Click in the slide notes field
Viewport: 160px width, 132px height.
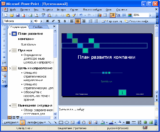[107, 113]
